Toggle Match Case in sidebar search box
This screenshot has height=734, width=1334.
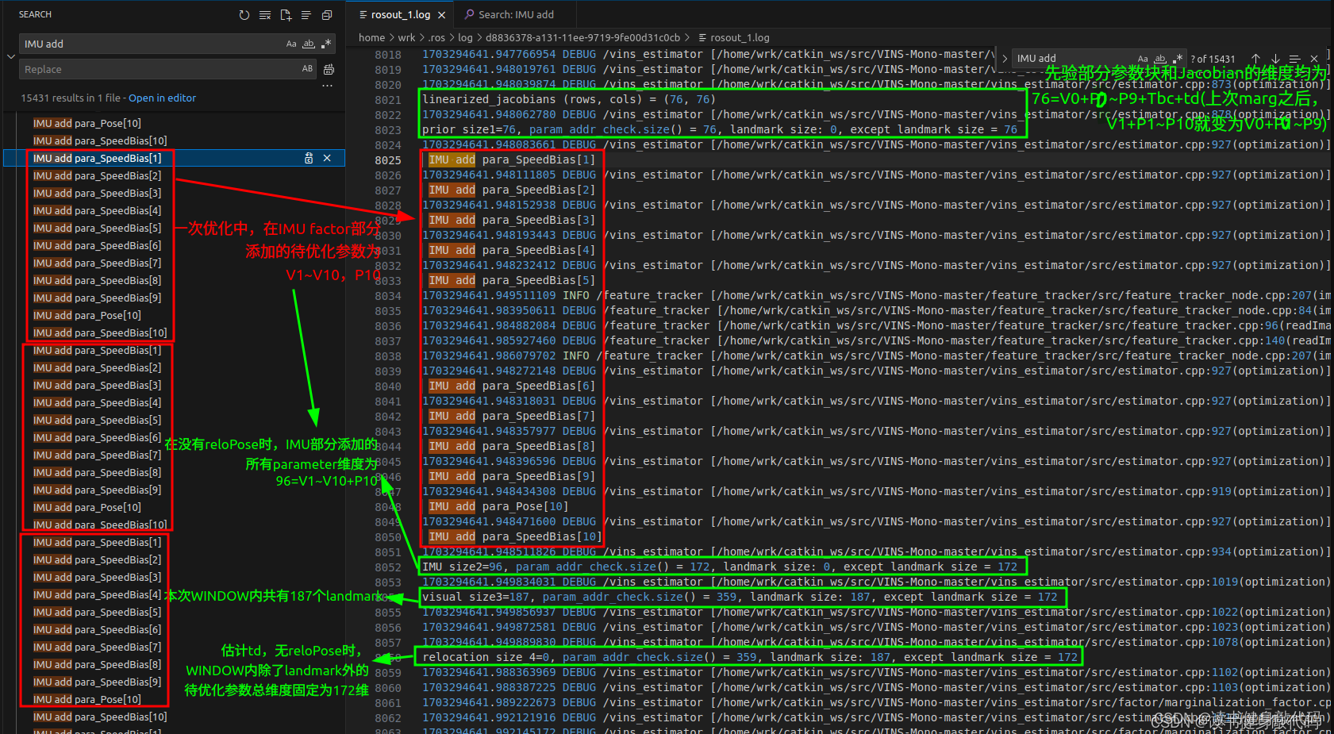(x=291, y=44)
